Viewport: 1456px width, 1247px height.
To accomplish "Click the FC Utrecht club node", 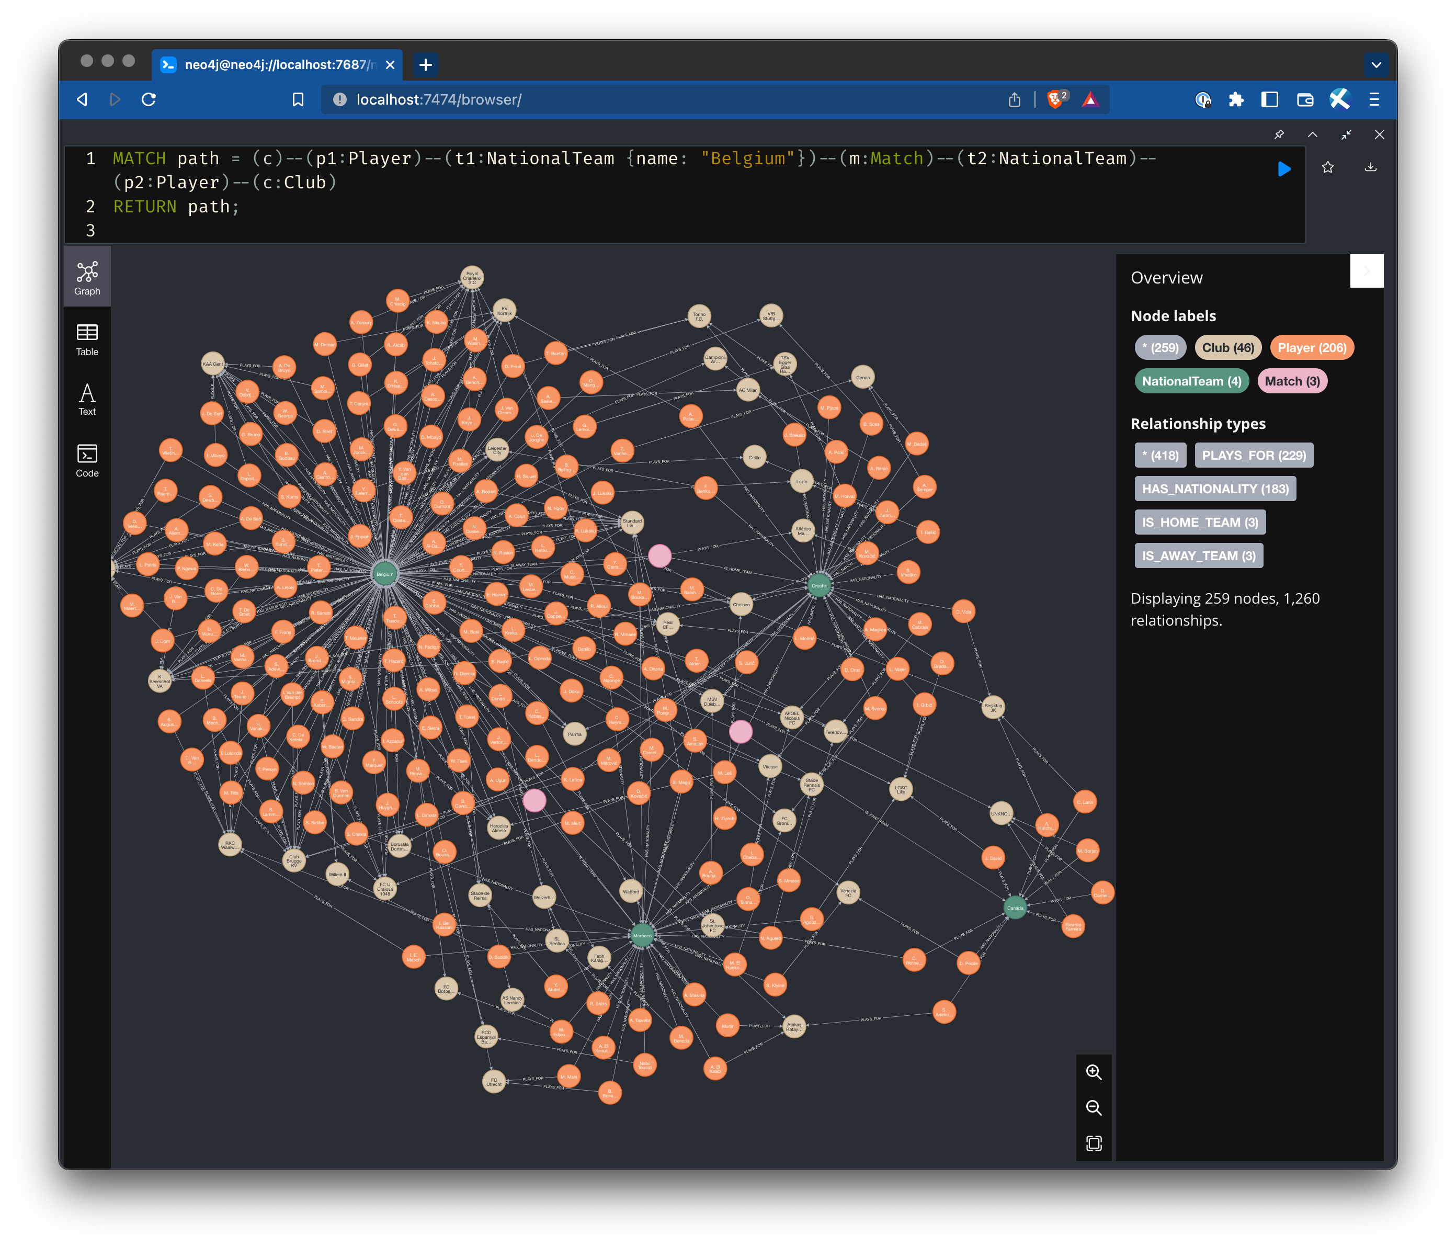I will (494, 1081).
